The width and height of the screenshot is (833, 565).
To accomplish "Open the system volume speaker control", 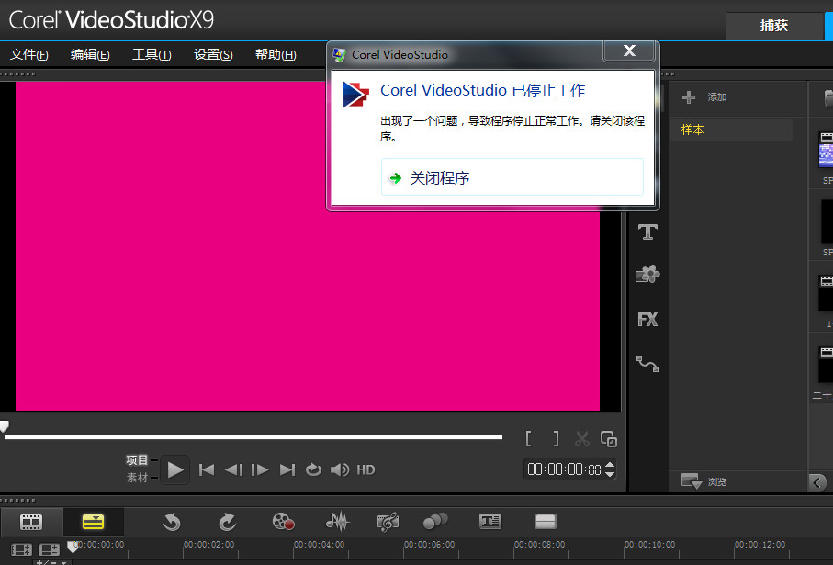I will click(x=340, y=469).
